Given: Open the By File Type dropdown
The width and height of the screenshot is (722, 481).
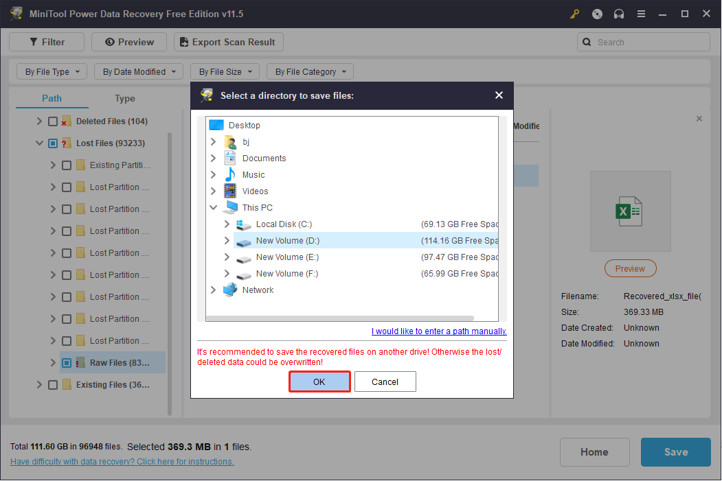Looking at the screenshot, I should coord(52,72).
